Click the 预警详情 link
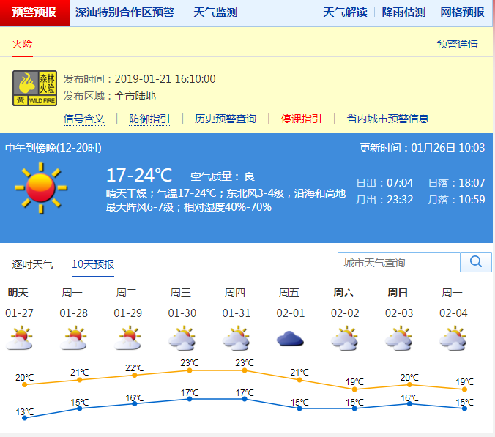This screenshot has width=495, height=437. [x=457, y=44]
